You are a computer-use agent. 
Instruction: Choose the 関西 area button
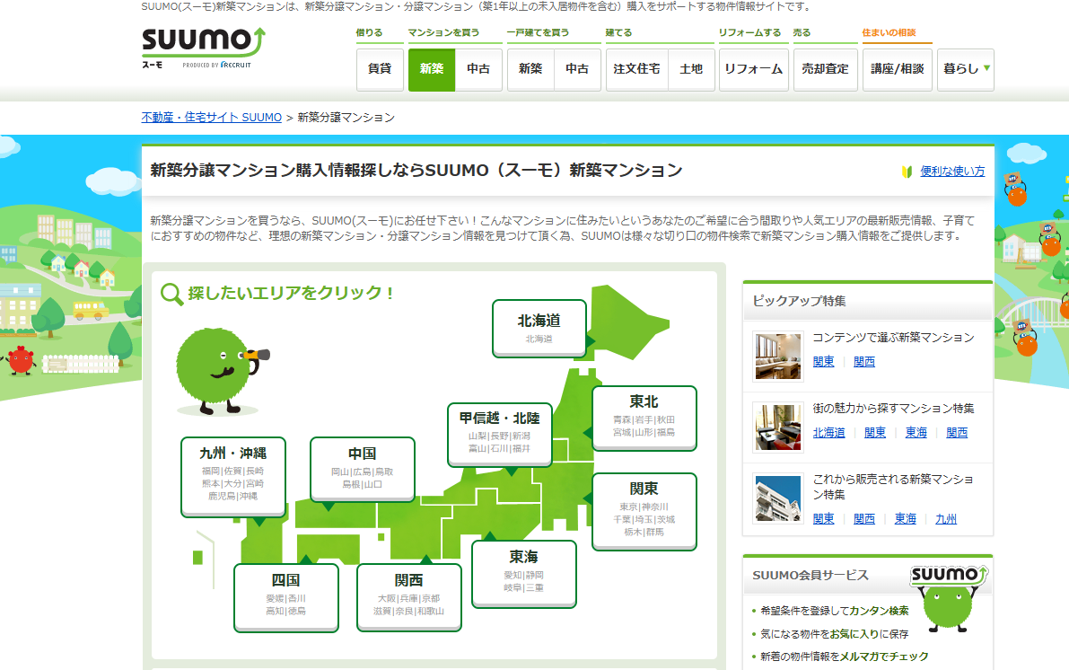(409, 597)
